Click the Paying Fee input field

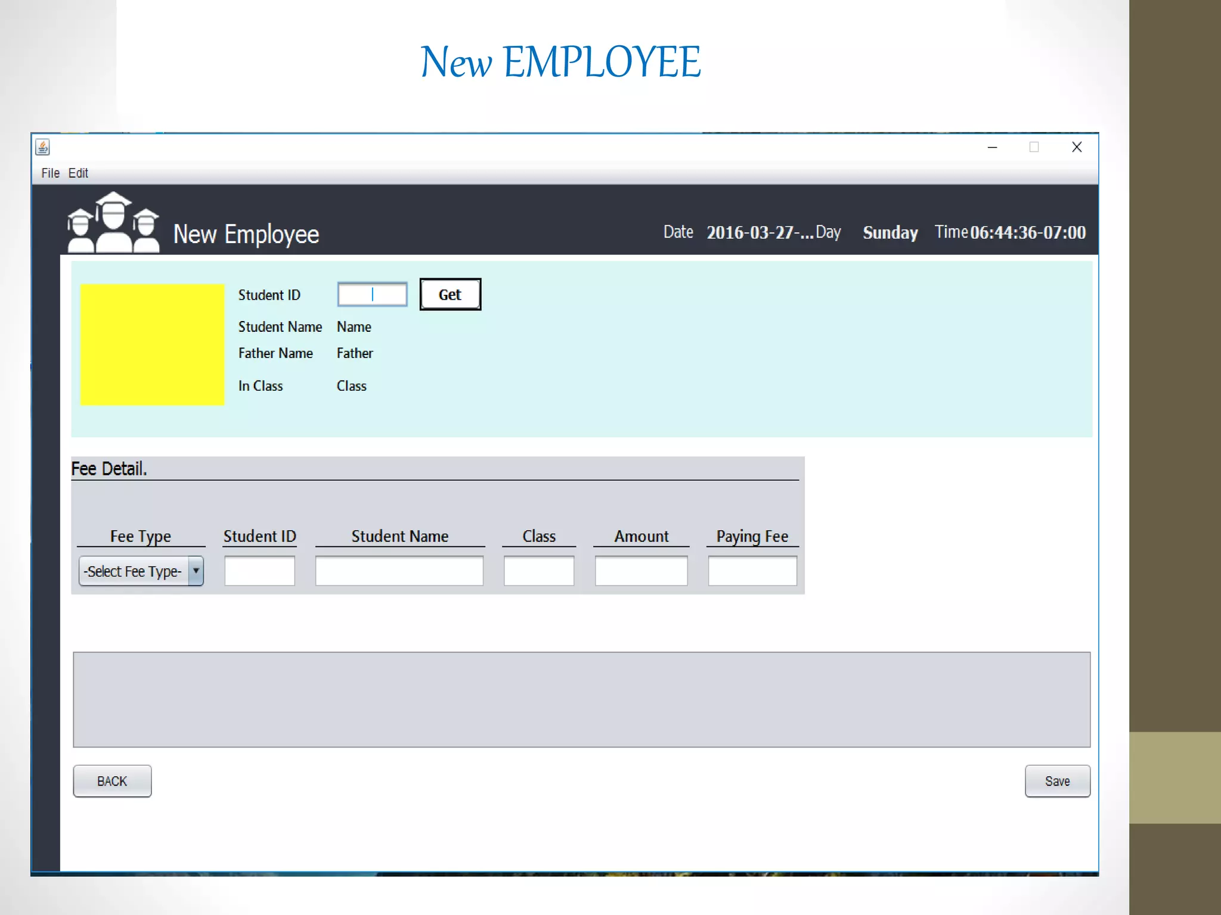(x=752, y=571)
